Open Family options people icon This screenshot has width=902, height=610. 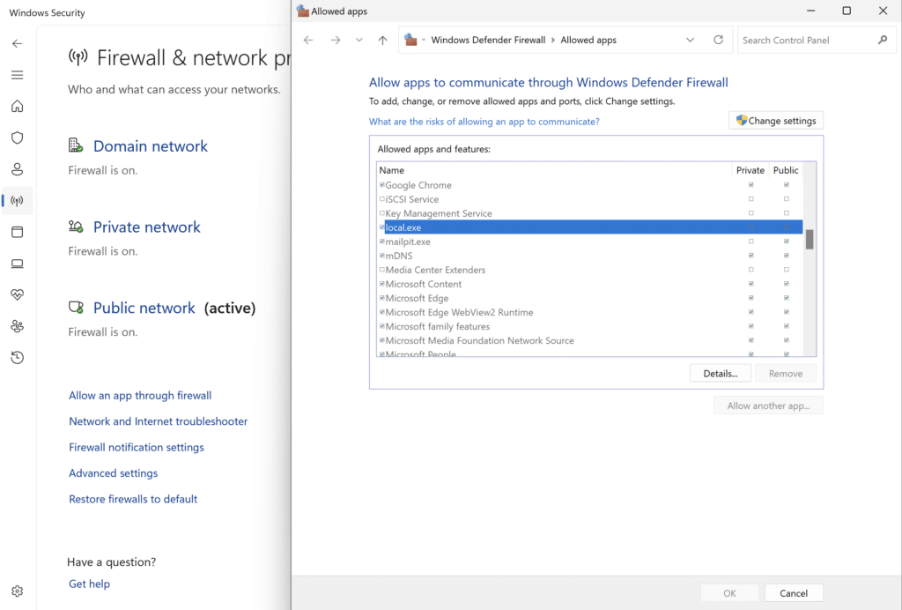[x=17, y=326]
